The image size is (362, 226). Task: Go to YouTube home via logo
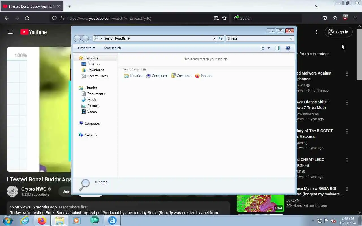pos(33,32)
